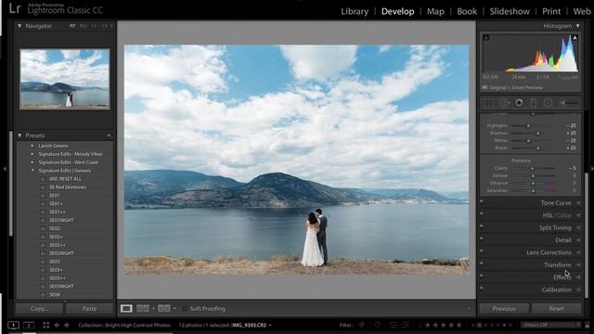Switch to the Develop module
Screen dimensions: 594x334
398,11
